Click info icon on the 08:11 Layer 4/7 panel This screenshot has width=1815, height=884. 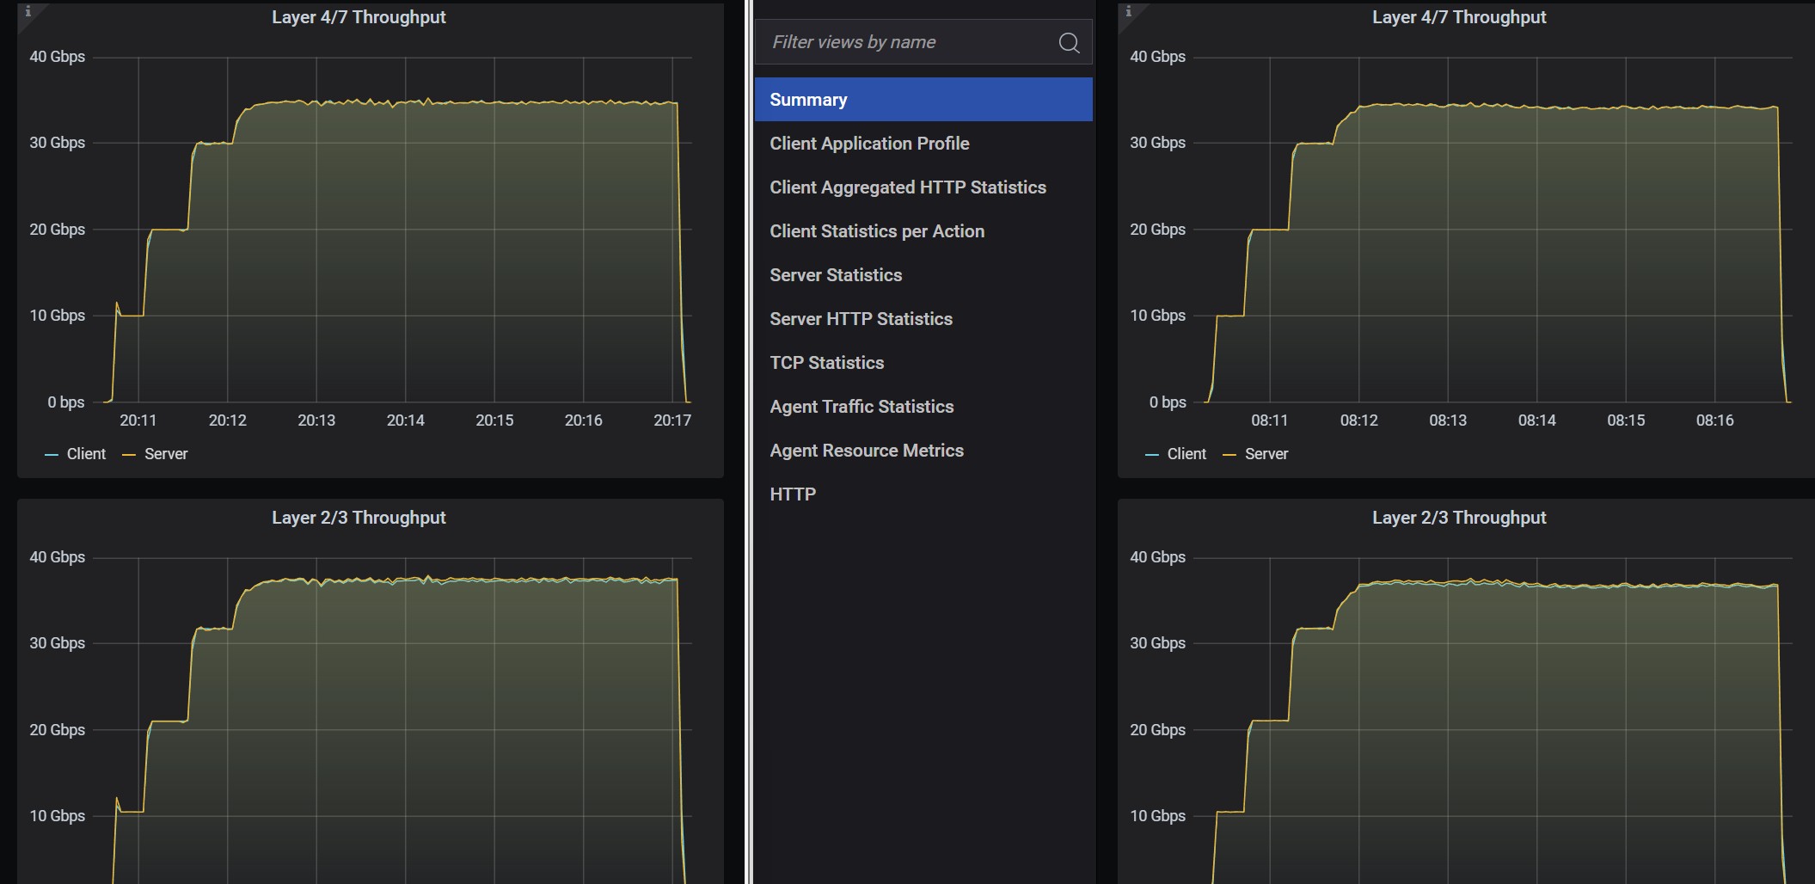1128,11
